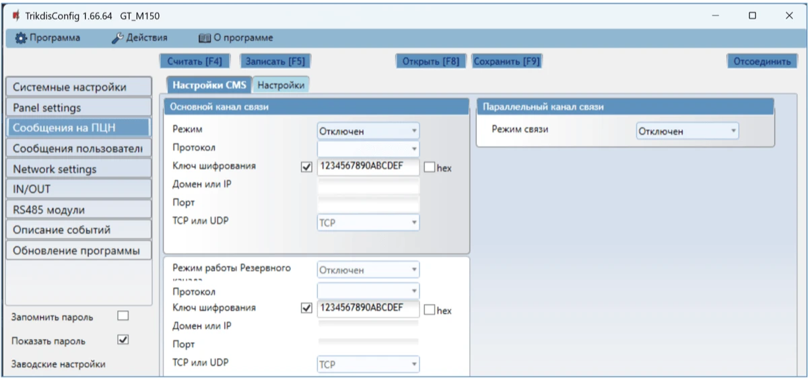Uncheck the Показать пароль checkbox

[x=123, y=340]
